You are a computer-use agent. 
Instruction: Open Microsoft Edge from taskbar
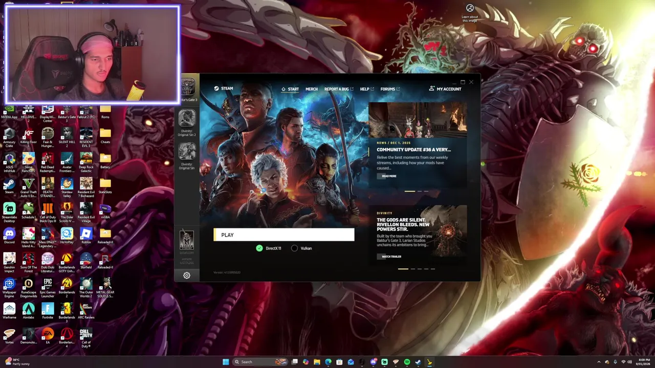328,362
